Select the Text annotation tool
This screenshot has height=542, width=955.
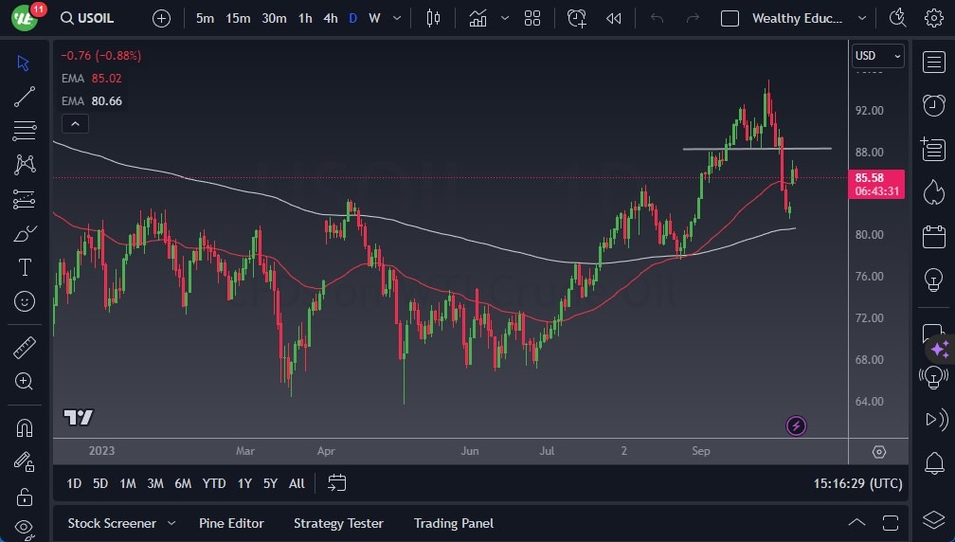click(25, 267)
